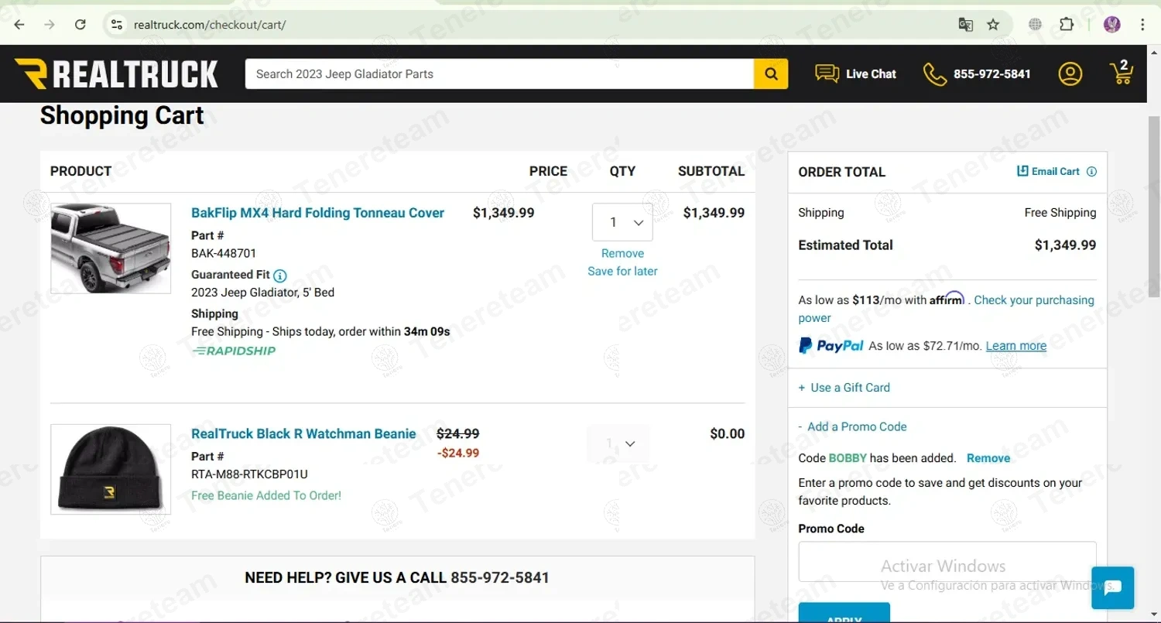The height and width of the screenshot is (623, 1161).
Task: Click PayPal Learn more link
Action: (1015, 346)
